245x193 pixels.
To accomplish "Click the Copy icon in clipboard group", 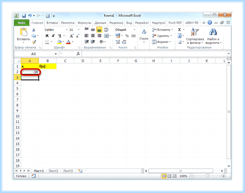I will coord(33,36).
